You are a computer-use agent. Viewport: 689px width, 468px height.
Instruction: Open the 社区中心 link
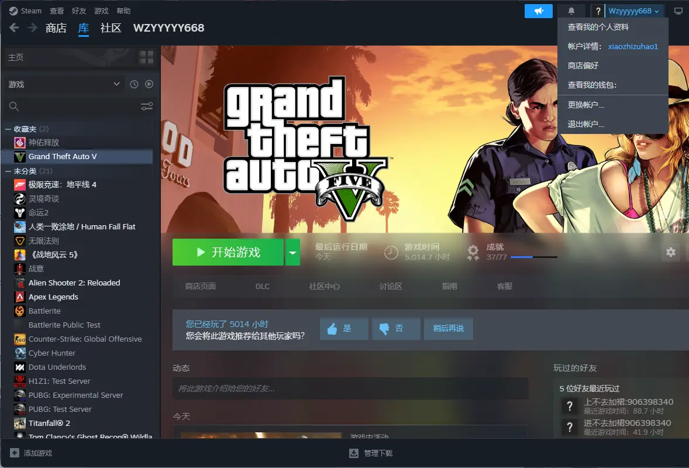(x=324, y=287)
